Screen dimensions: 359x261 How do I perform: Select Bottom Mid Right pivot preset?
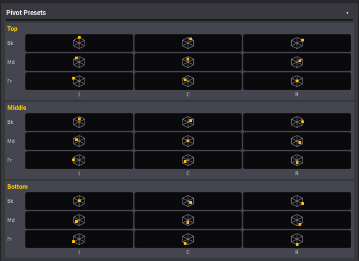point(297,220)
